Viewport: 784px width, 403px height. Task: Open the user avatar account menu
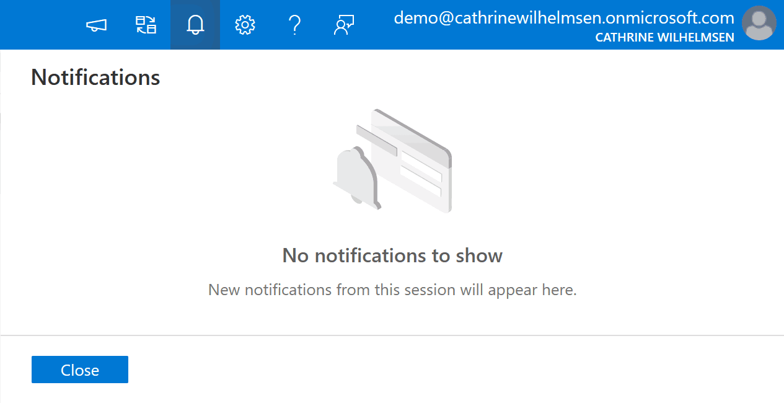[x=759, y=25]
